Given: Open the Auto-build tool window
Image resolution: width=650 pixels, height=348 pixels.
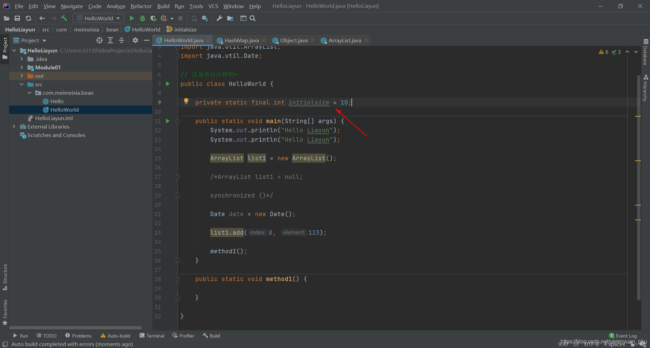Looking at the screenshot, I should 115,336.
